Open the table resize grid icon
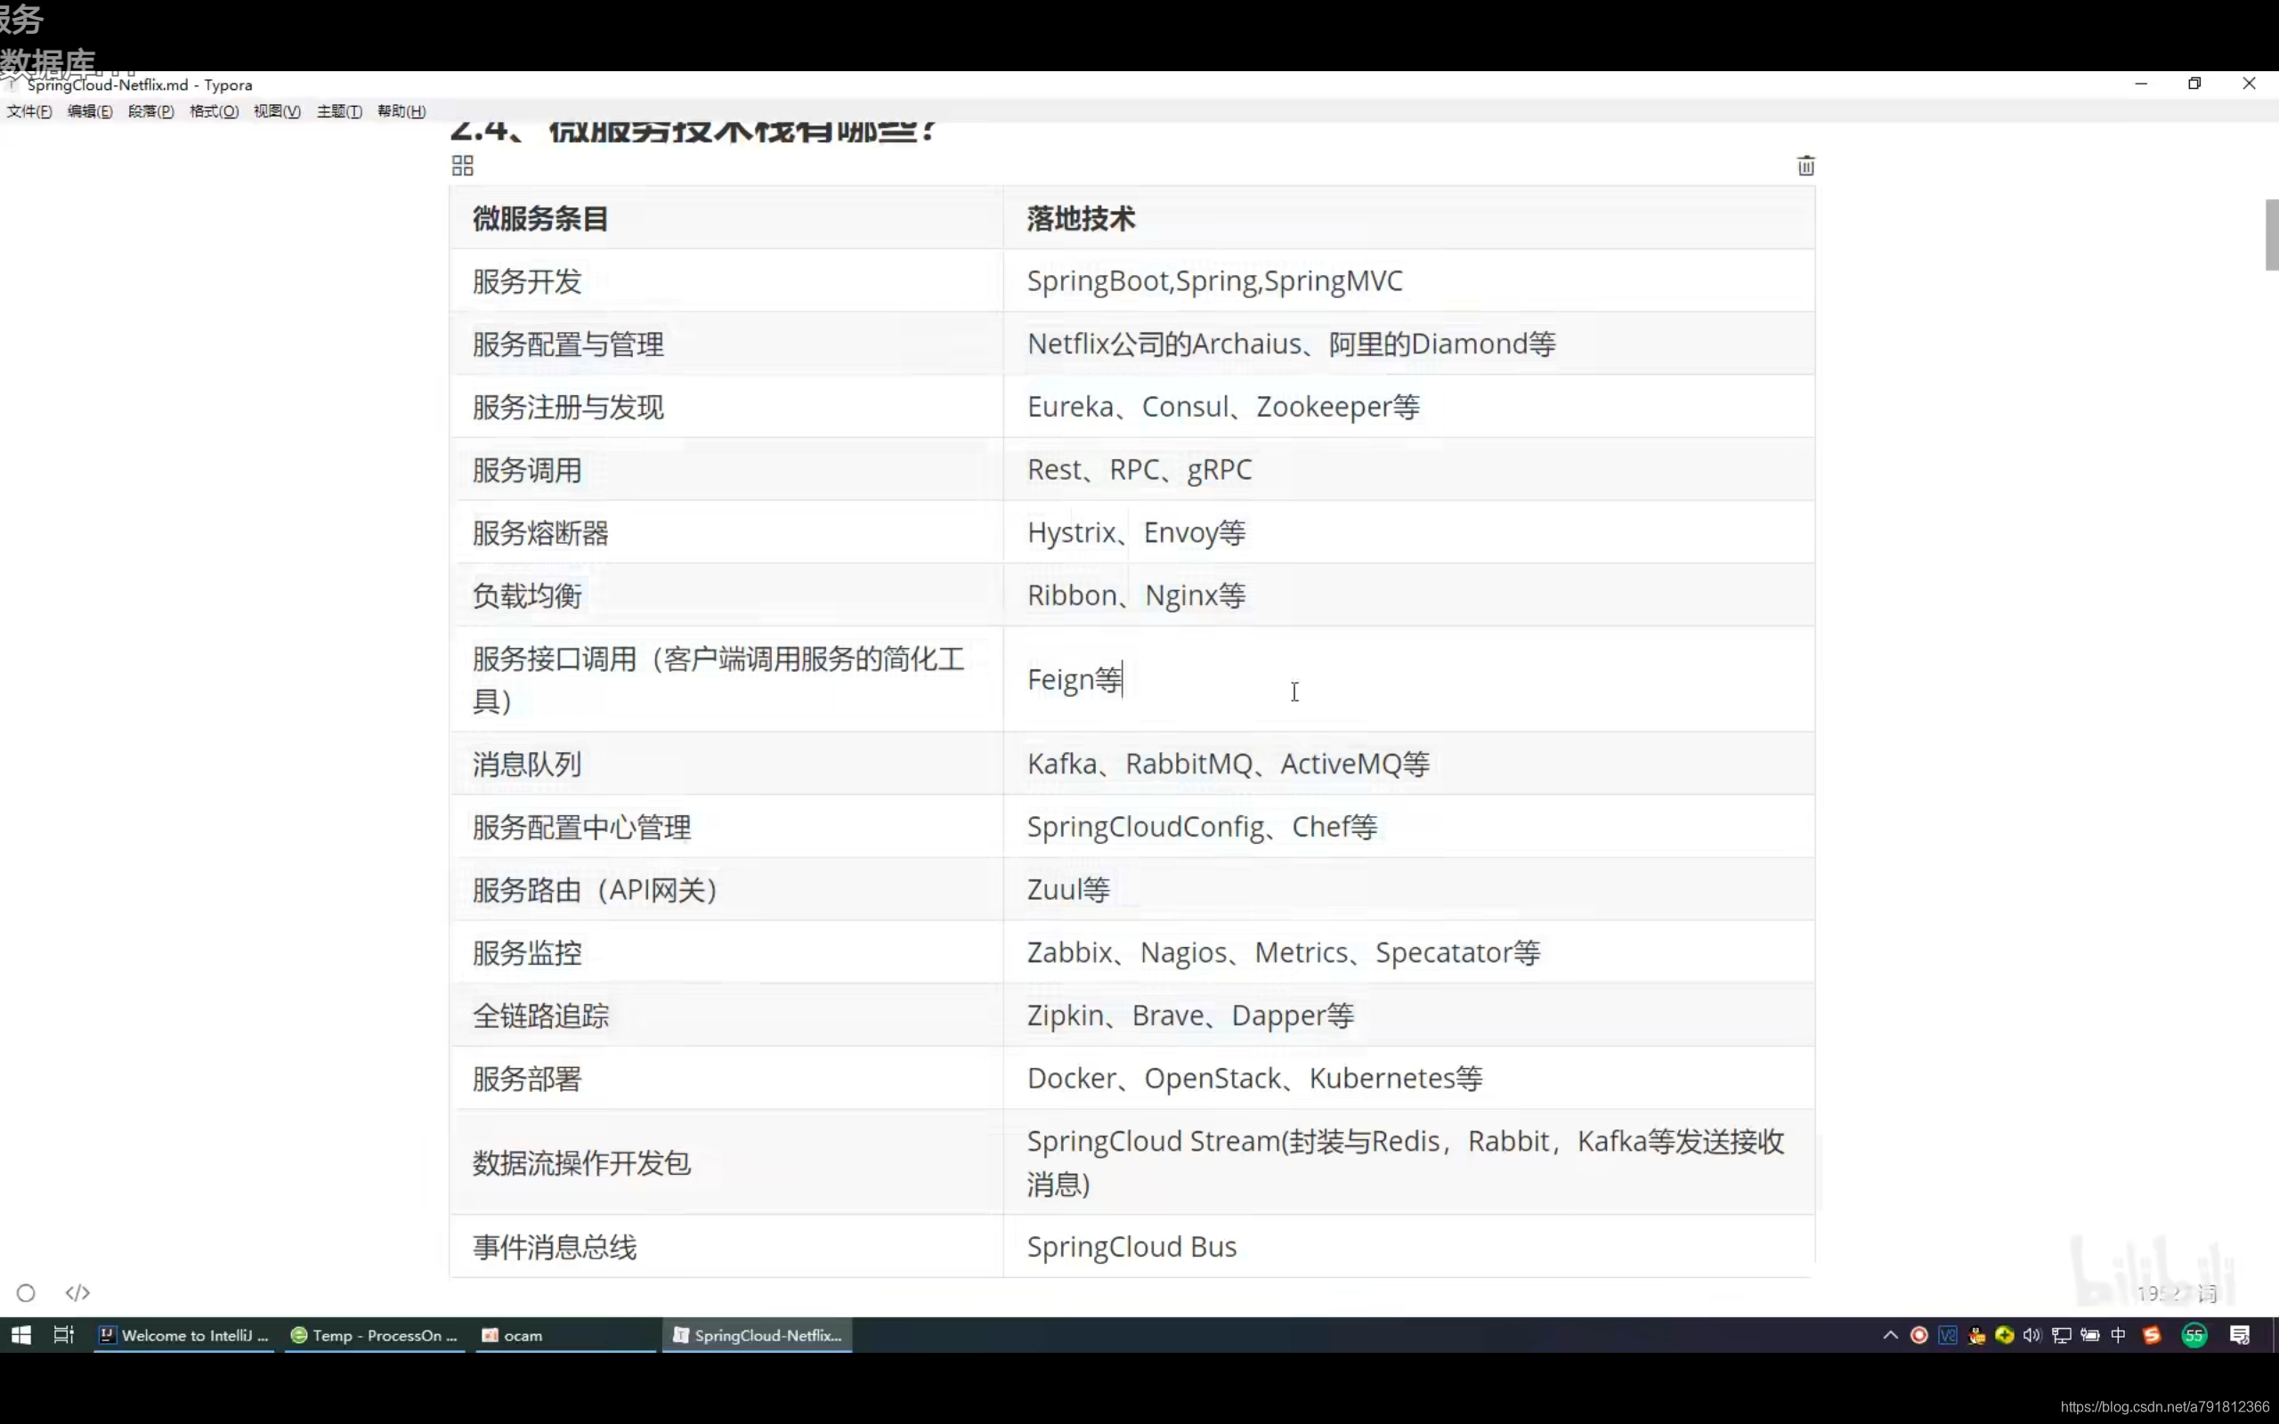 pyautogui.click(x=462, y=166)
